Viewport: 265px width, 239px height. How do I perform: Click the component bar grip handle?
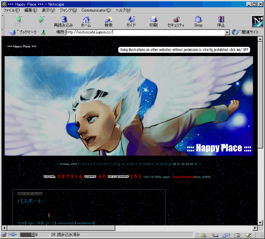pos(196,235)
